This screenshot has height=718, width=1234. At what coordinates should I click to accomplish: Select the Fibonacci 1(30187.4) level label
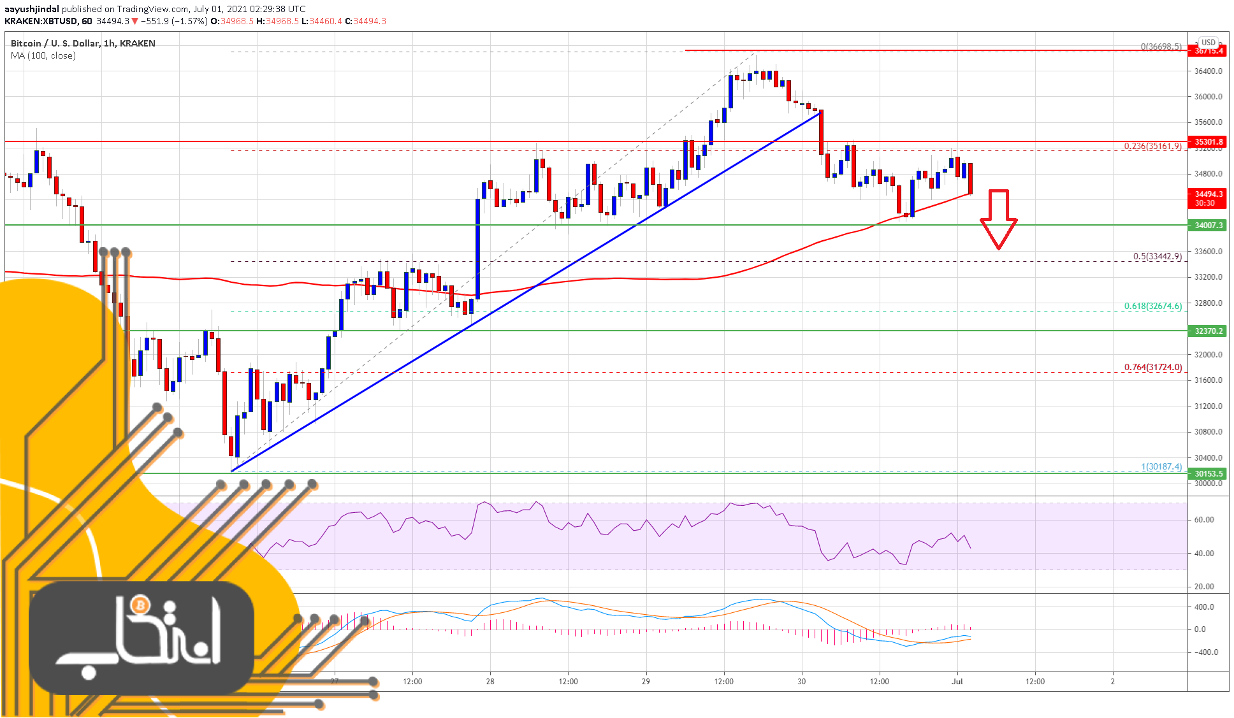(1161, 466)
